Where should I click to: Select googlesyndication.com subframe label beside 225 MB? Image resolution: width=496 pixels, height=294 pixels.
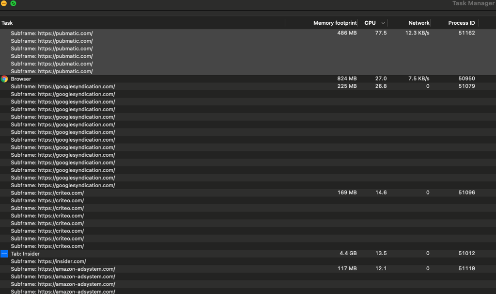click(x=63, y=86)
